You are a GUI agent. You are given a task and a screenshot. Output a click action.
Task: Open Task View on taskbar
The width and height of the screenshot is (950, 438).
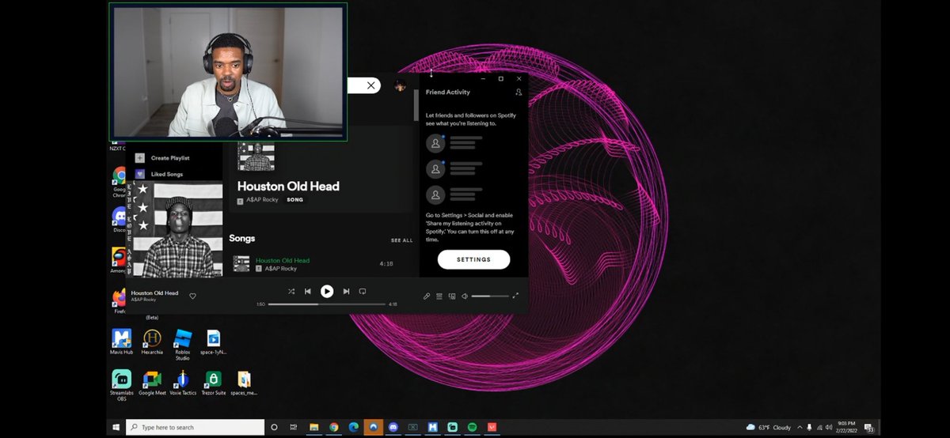(x=294, y=427)
